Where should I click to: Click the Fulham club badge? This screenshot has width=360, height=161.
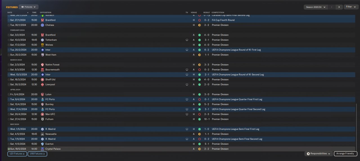(42, 119)
